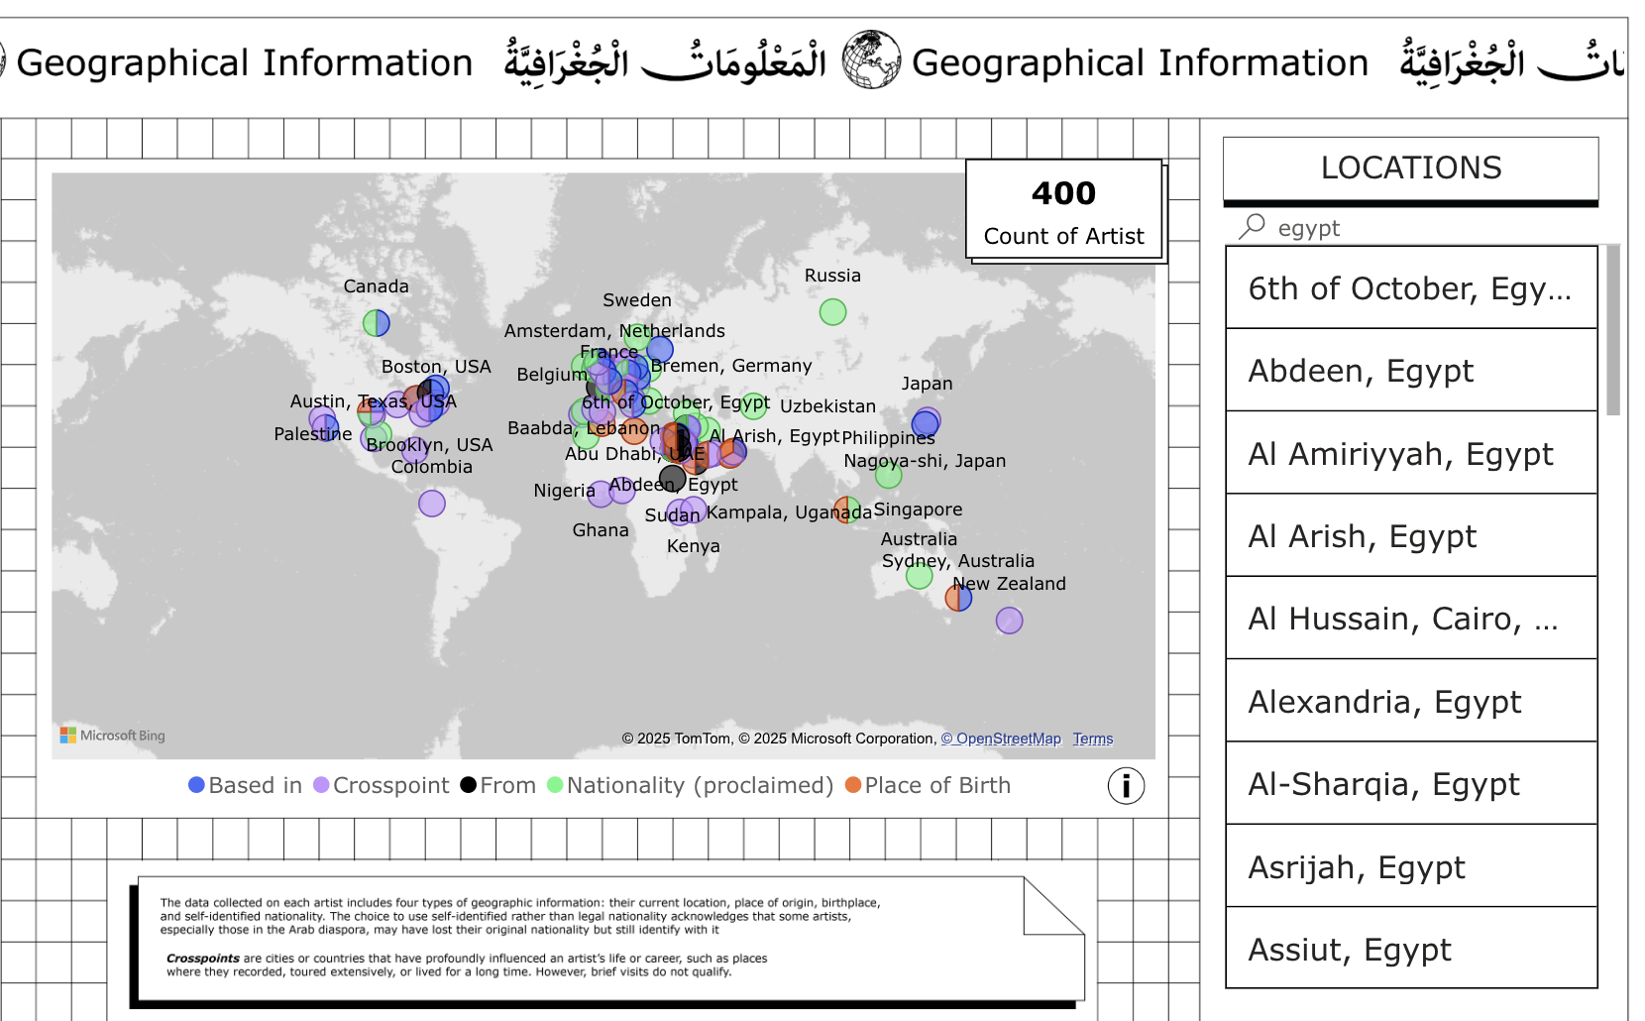The image size is (1645, 1021).
Task: Select 'From' black legend item
Action: (498, 785)
